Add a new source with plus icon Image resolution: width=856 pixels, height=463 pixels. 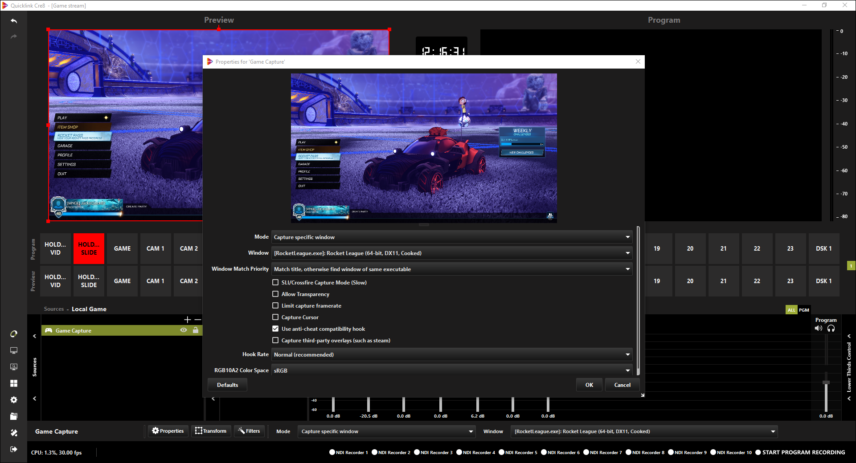point(188,320)
